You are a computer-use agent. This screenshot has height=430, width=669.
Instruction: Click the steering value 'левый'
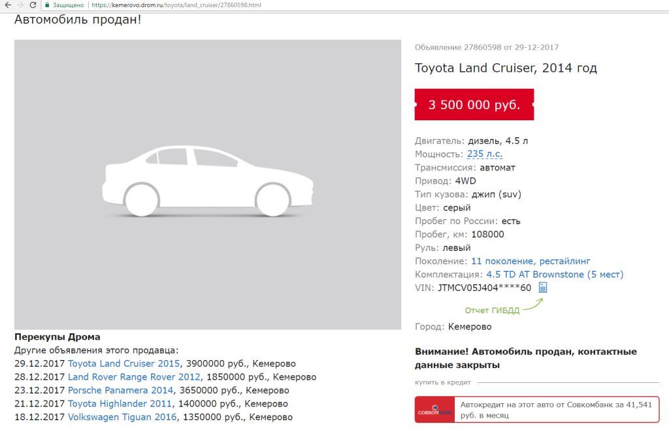pyautogui.click(x=457, y=248)
